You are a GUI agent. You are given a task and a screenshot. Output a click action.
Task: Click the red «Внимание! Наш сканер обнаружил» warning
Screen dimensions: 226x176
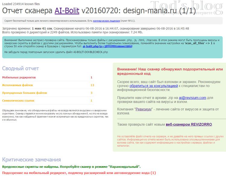pyautogui.click(x=170, y=71)
